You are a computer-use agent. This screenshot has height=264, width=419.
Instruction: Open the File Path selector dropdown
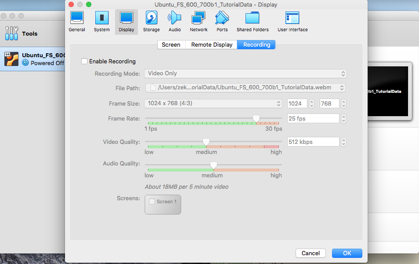pyautogui.click(x=245, y=88)
